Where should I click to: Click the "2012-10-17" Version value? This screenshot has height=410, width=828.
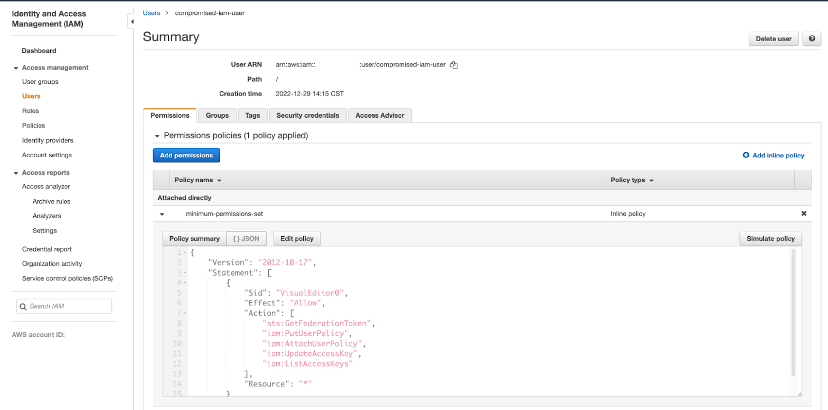[x=285, y=263]
